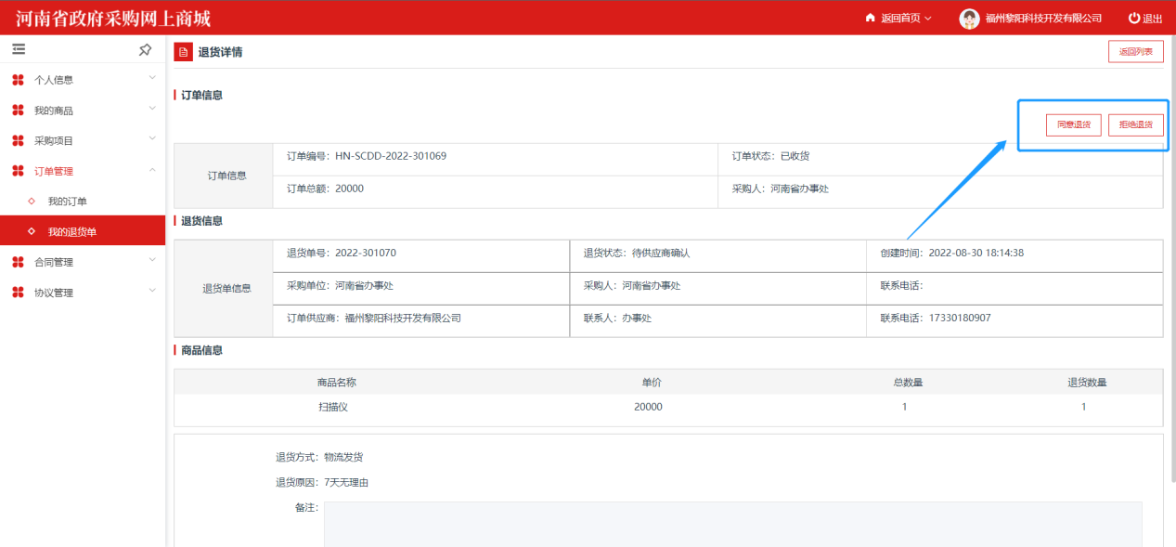Screen dimensions: 1176x547
Task: Click inside the 备注 text area
Action: click(x=732, y=524)
